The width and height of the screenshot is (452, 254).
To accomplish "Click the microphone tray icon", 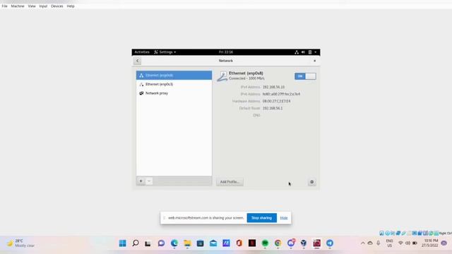I will [379, 243].
